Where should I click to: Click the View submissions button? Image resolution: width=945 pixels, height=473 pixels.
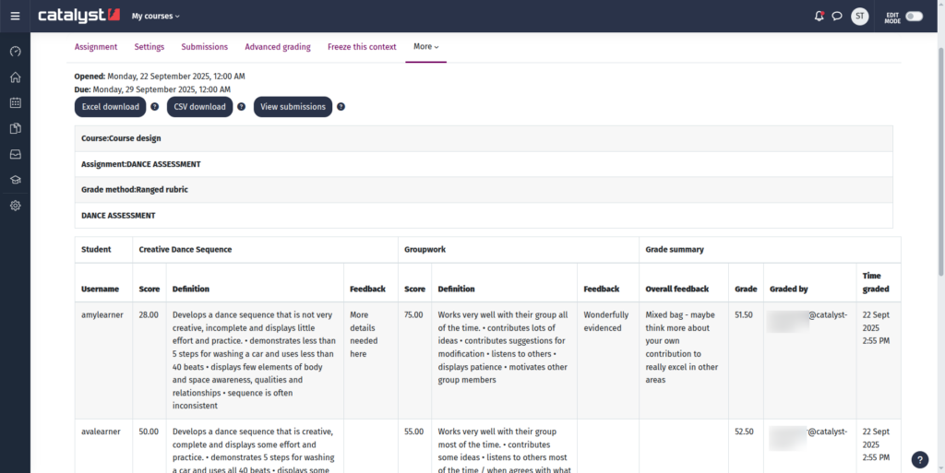click(x=293, y=107)
